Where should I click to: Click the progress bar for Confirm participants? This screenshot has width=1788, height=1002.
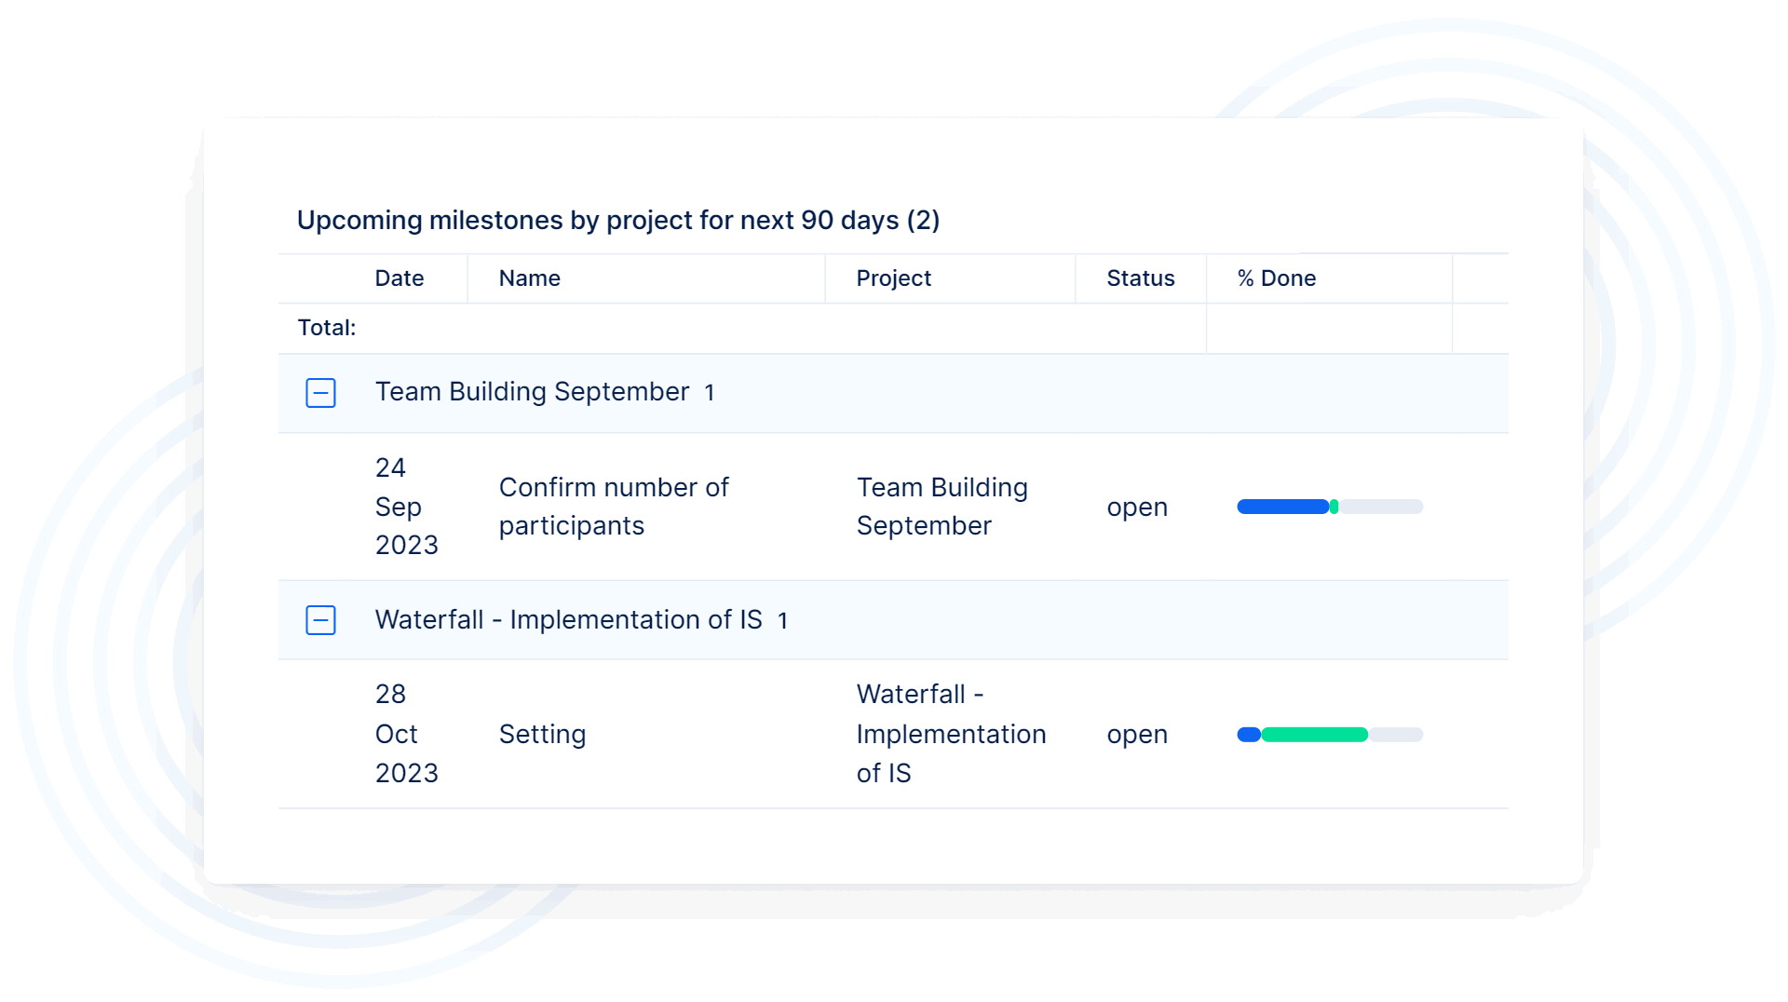coord(1329,508)
